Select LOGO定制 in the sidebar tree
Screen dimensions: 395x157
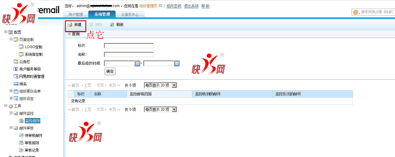[33, 47]
